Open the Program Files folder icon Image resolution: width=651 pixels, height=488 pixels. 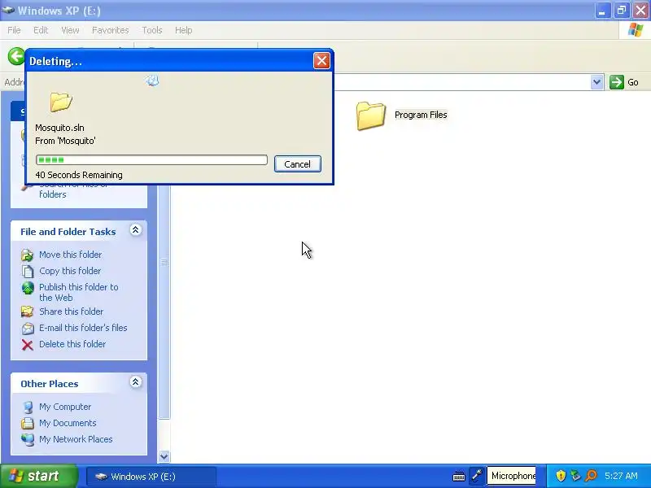coord(371,115)
